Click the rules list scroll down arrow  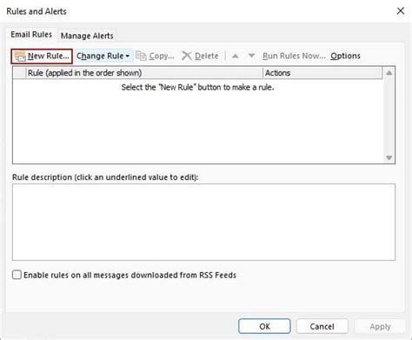[389, 157]
